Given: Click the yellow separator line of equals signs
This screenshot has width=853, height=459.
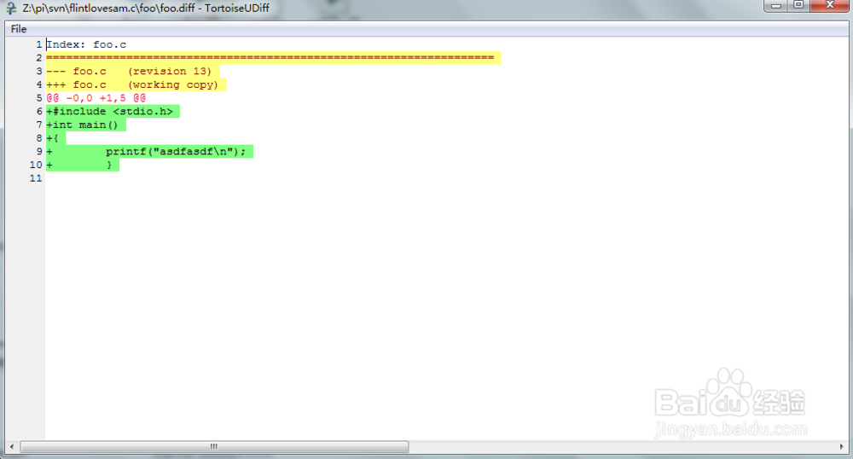Looking at the screenshot, I should click(273, 58).
